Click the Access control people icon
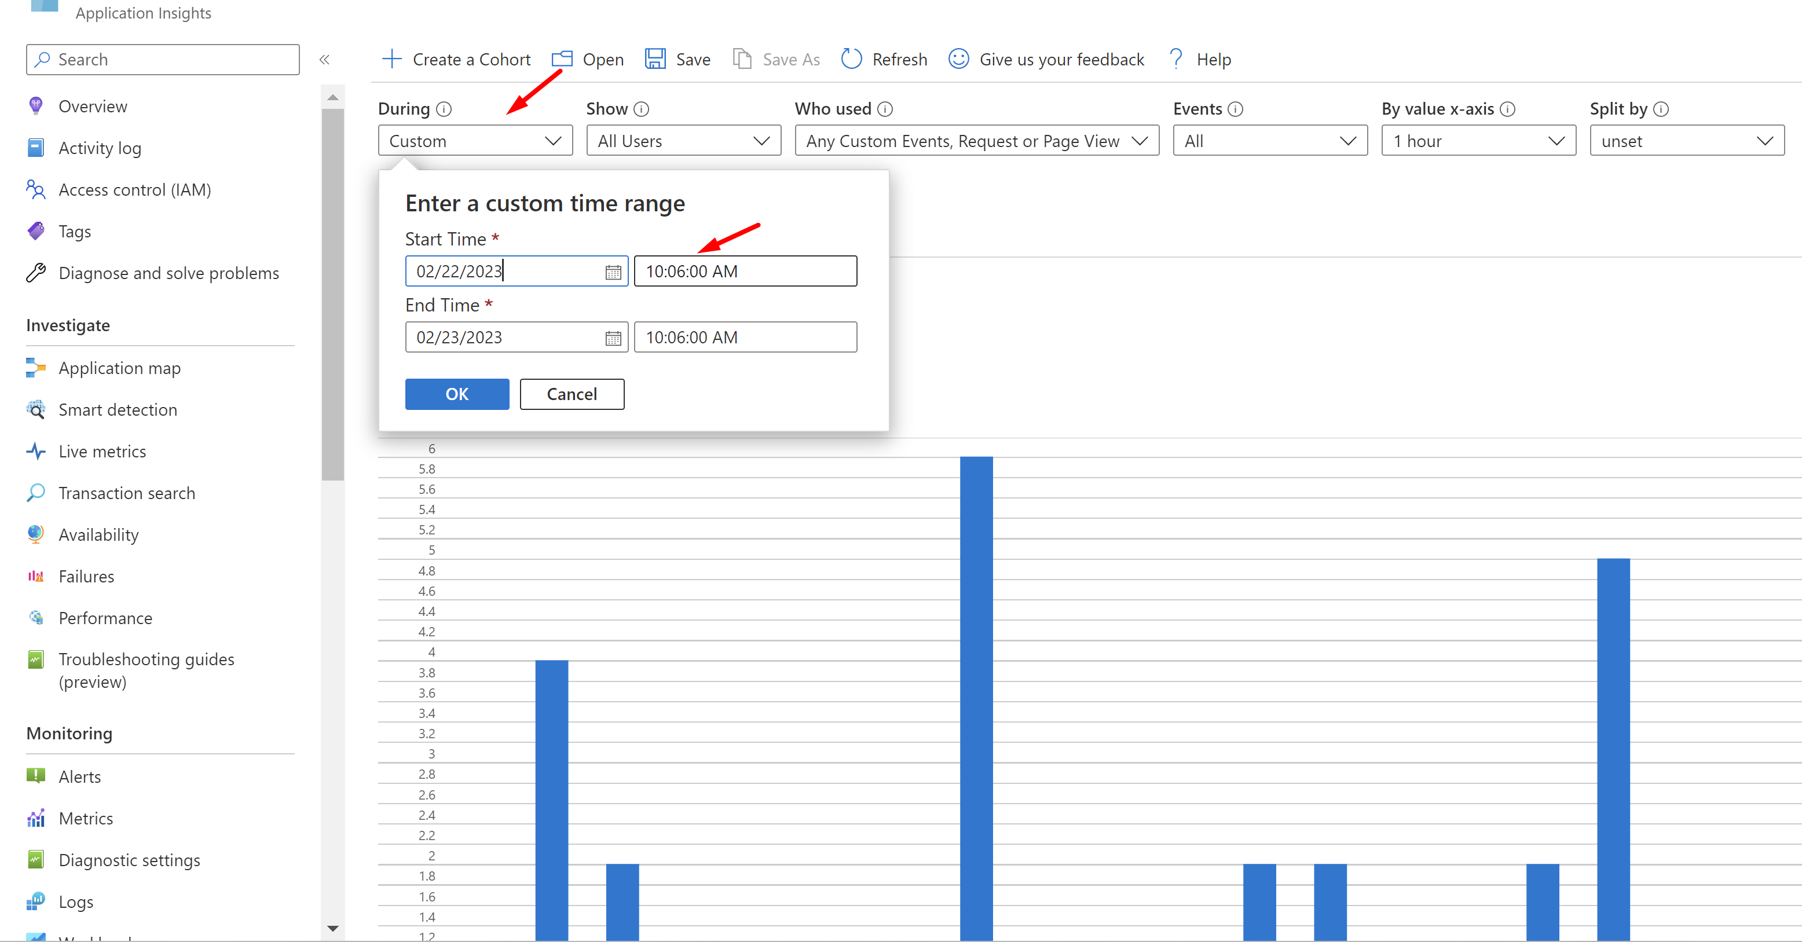This screenshot has width=1802, height=942. pos(36,189)
